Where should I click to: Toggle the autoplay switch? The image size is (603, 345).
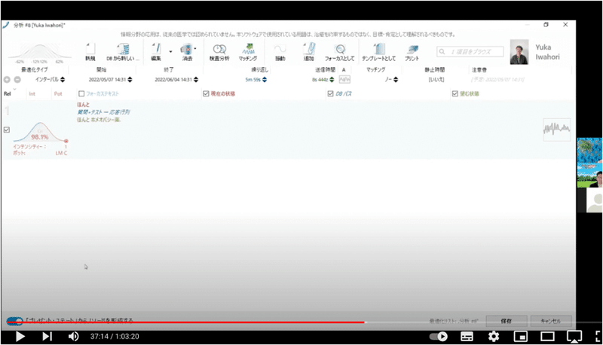point(439,337)
